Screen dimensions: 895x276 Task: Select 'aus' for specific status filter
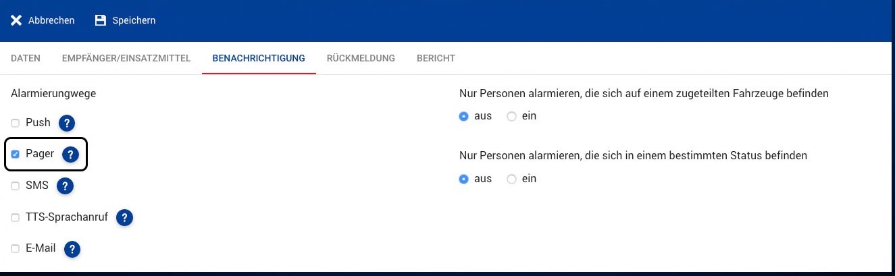463,179
